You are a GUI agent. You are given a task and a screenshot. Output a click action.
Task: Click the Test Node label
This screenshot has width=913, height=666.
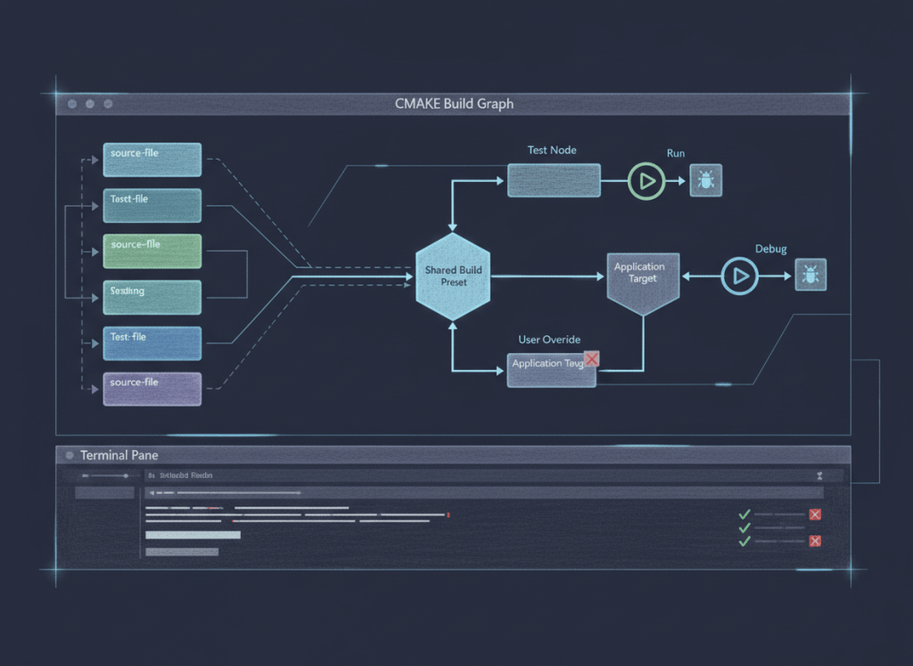pyautogui.click(x=552, y=150)
